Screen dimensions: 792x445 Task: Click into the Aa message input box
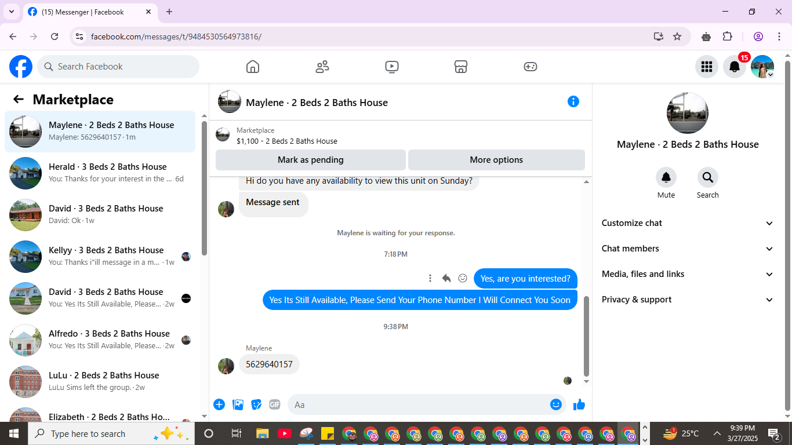point(417,404)
